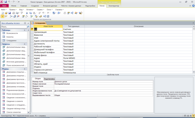195x118 pixels.
Task: Click Datasheet view icon in status bar
Action: pyautogui.click(x=185, y=116)
